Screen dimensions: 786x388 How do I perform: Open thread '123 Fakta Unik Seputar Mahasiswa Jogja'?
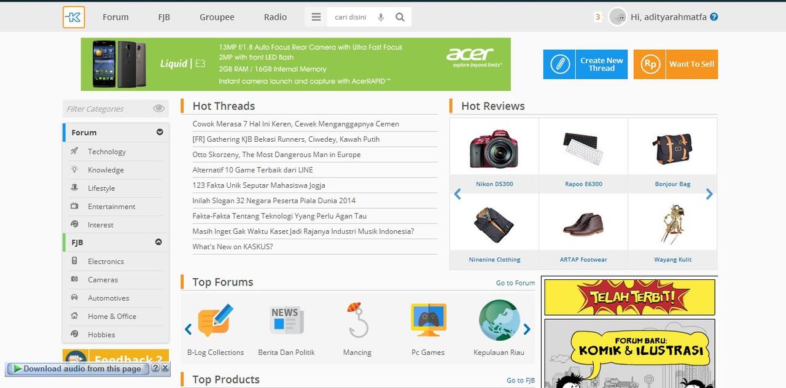[259, 185]
